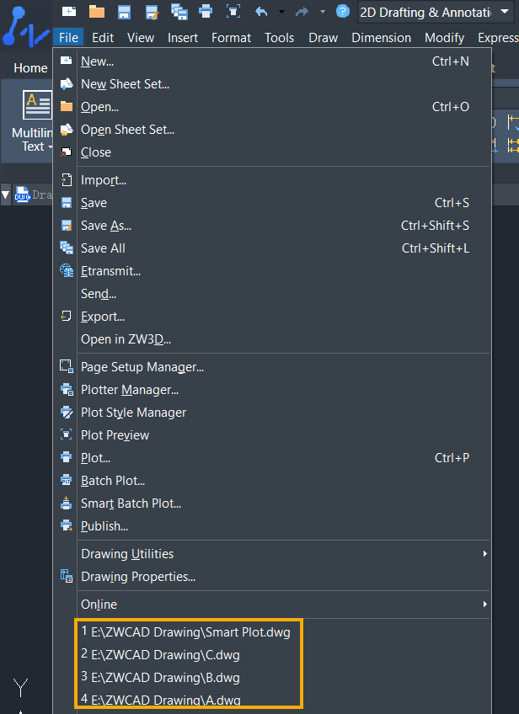
Task: Click the Save disk icon in quick access toolbar
Action: (124, 12)
